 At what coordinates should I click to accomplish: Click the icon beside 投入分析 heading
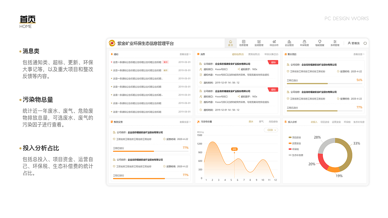tap(286, 122)
